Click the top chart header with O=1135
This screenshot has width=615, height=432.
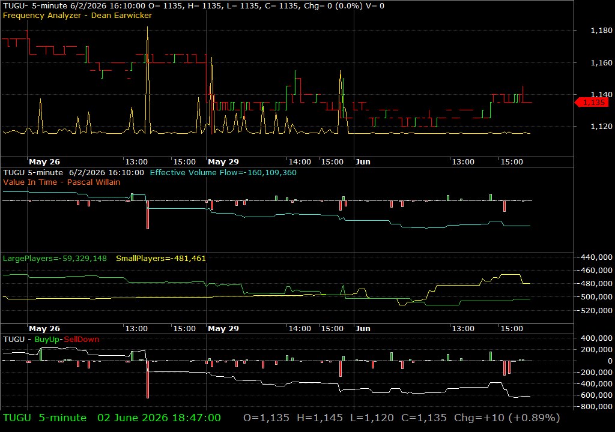pyautogui.click(x=194, y=6)
